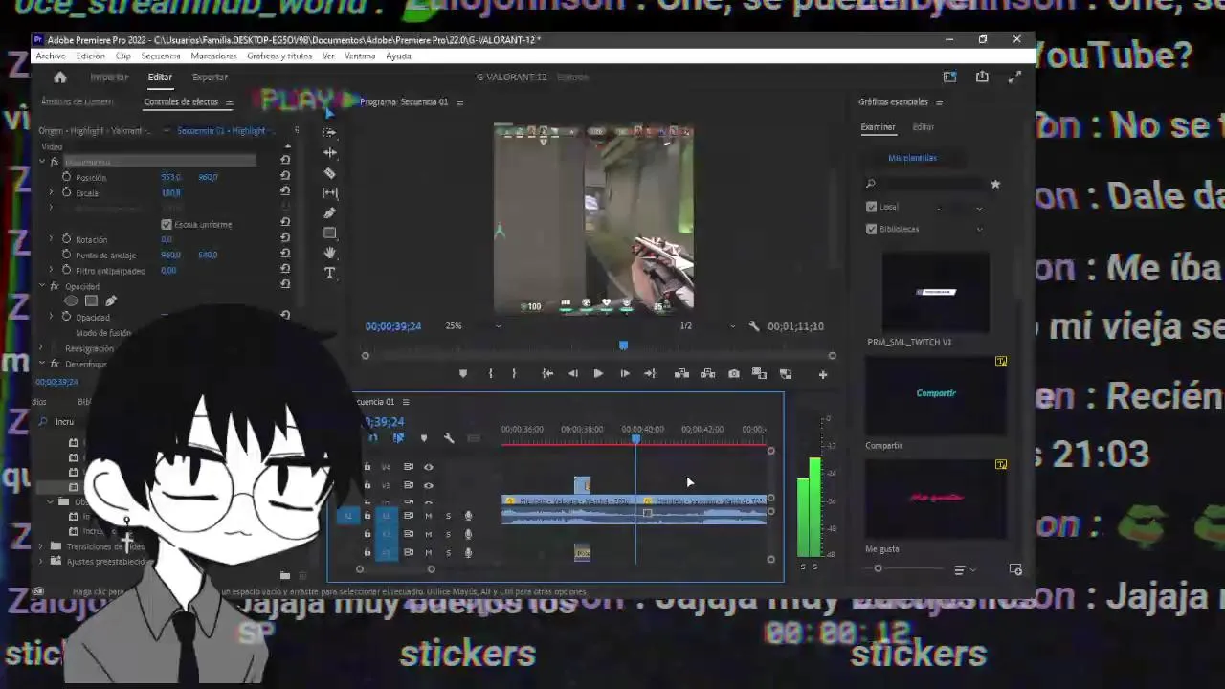This screenshot has width=1225, height=689.
Task: Open the PRM_SML_TWITCH V1 template thumbnail
Action: click(935, 292)
